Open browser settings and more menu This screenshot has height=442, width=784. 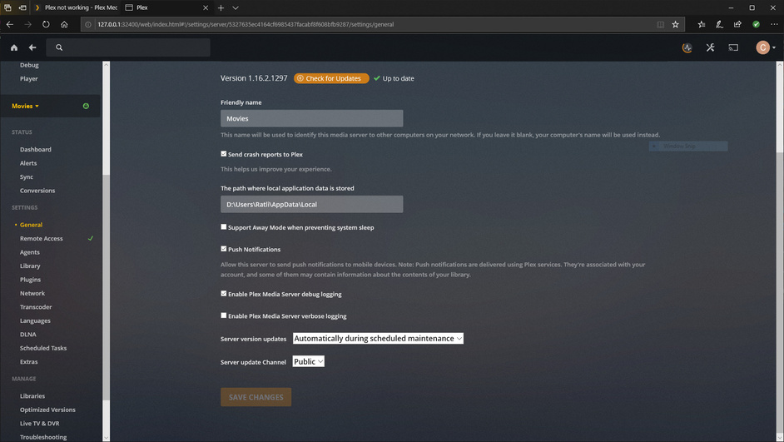tap(774, 24)
